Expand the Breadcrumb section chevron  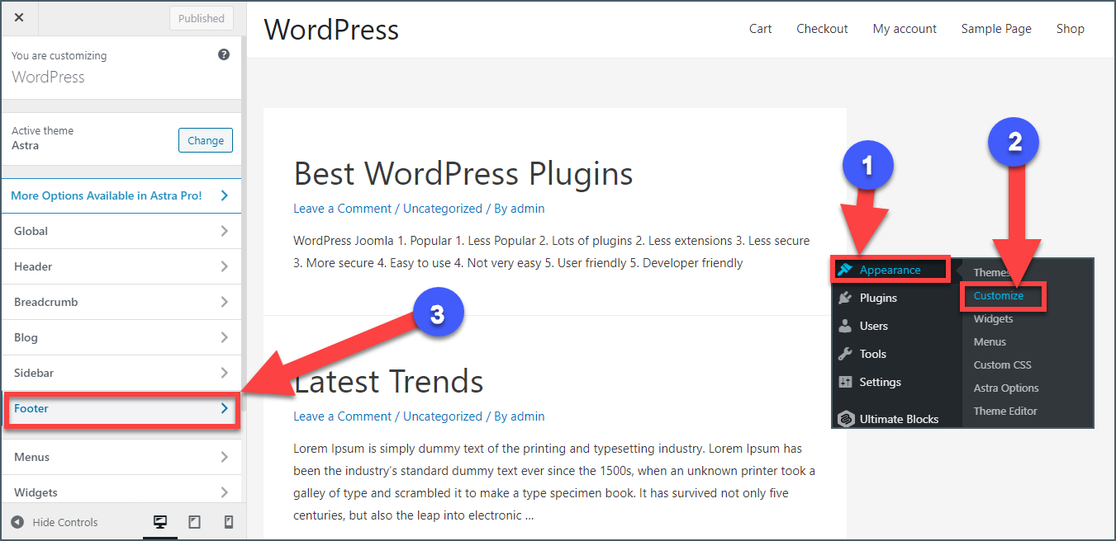224,302
